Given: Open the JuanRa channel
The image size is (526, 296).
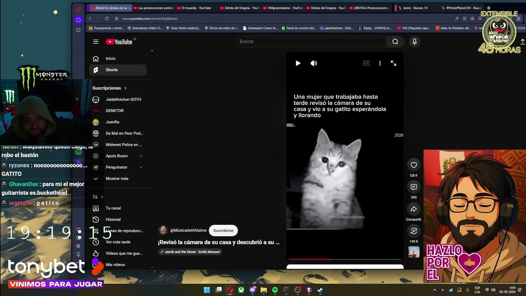Looking at the screenshot, I should pos(118,122).
